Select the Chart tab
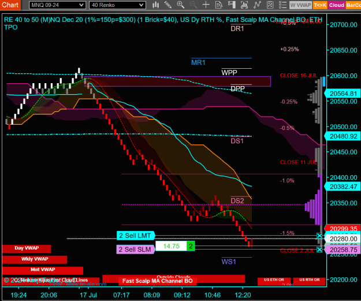Screen dimensions: 361x301 click(x=10, y=5)
